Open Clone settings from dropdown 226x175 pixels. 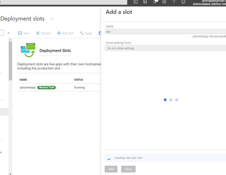165,48
